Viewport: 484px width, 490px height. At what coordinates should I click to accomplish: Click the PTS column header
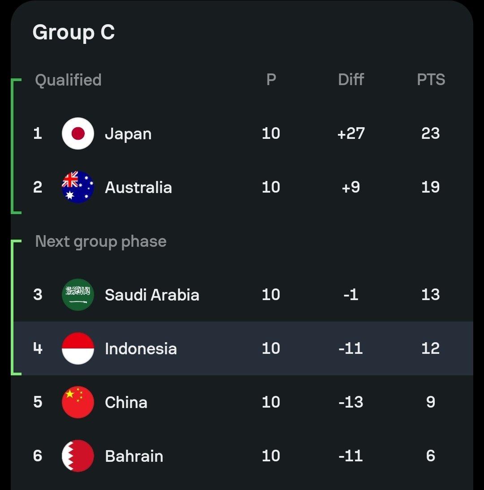click(431, 79)
